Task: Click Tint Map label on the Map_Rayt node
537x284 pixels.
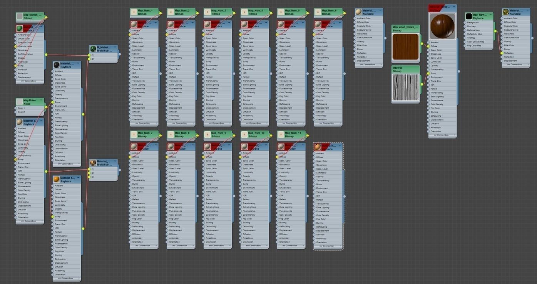Action: coord(471,38)
